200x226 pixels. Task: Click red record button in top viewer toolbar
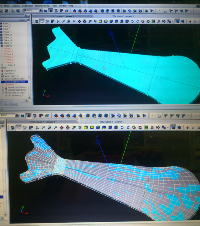[190, 22]
